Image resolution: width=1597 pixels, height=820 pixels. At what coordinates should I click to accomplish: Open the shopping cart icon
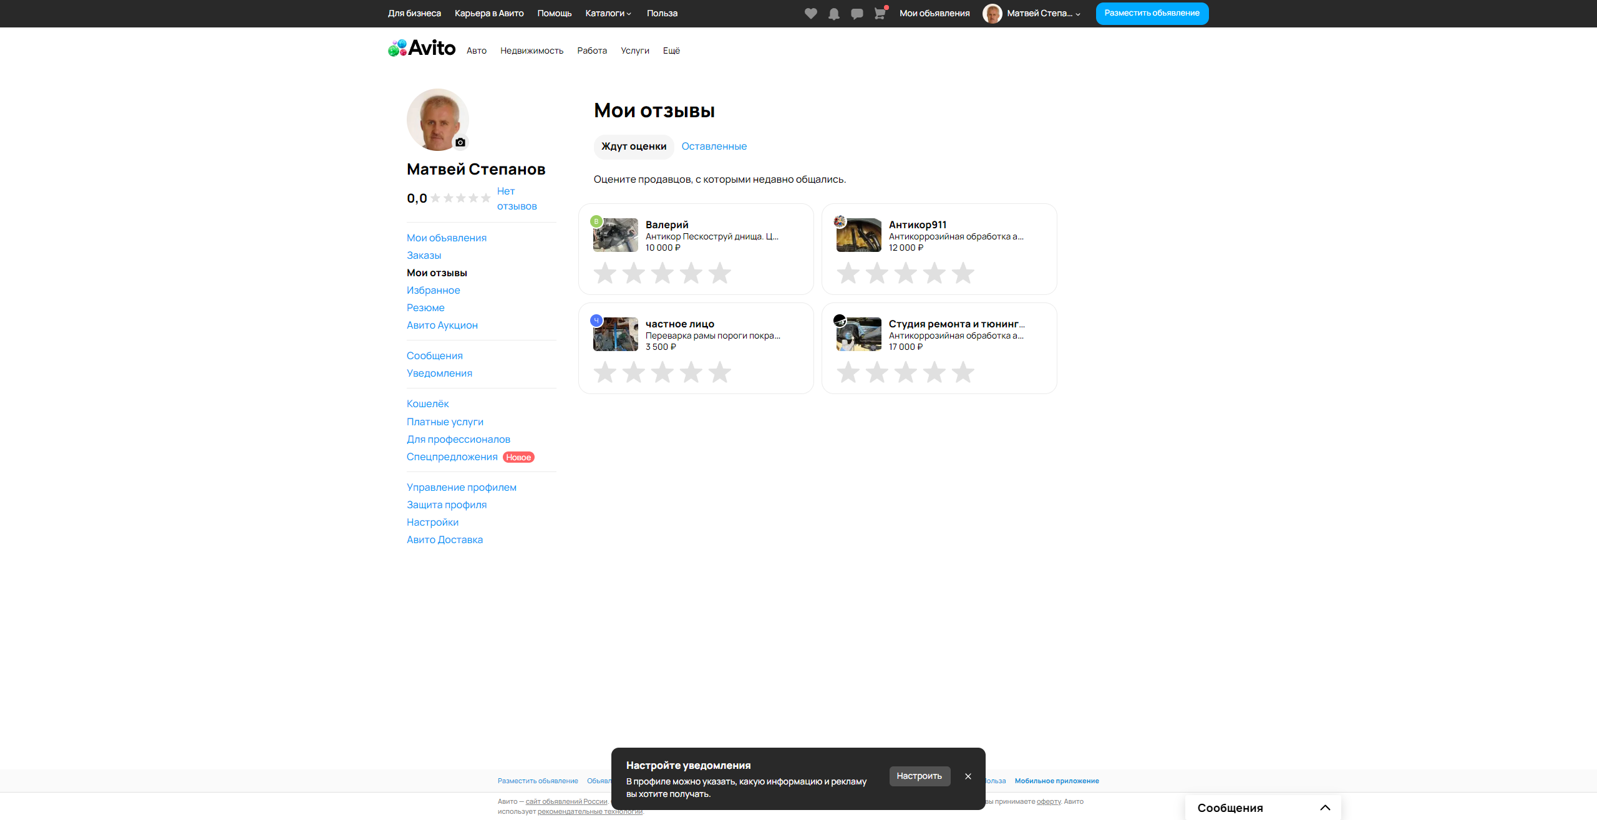[x=880, y=14]
